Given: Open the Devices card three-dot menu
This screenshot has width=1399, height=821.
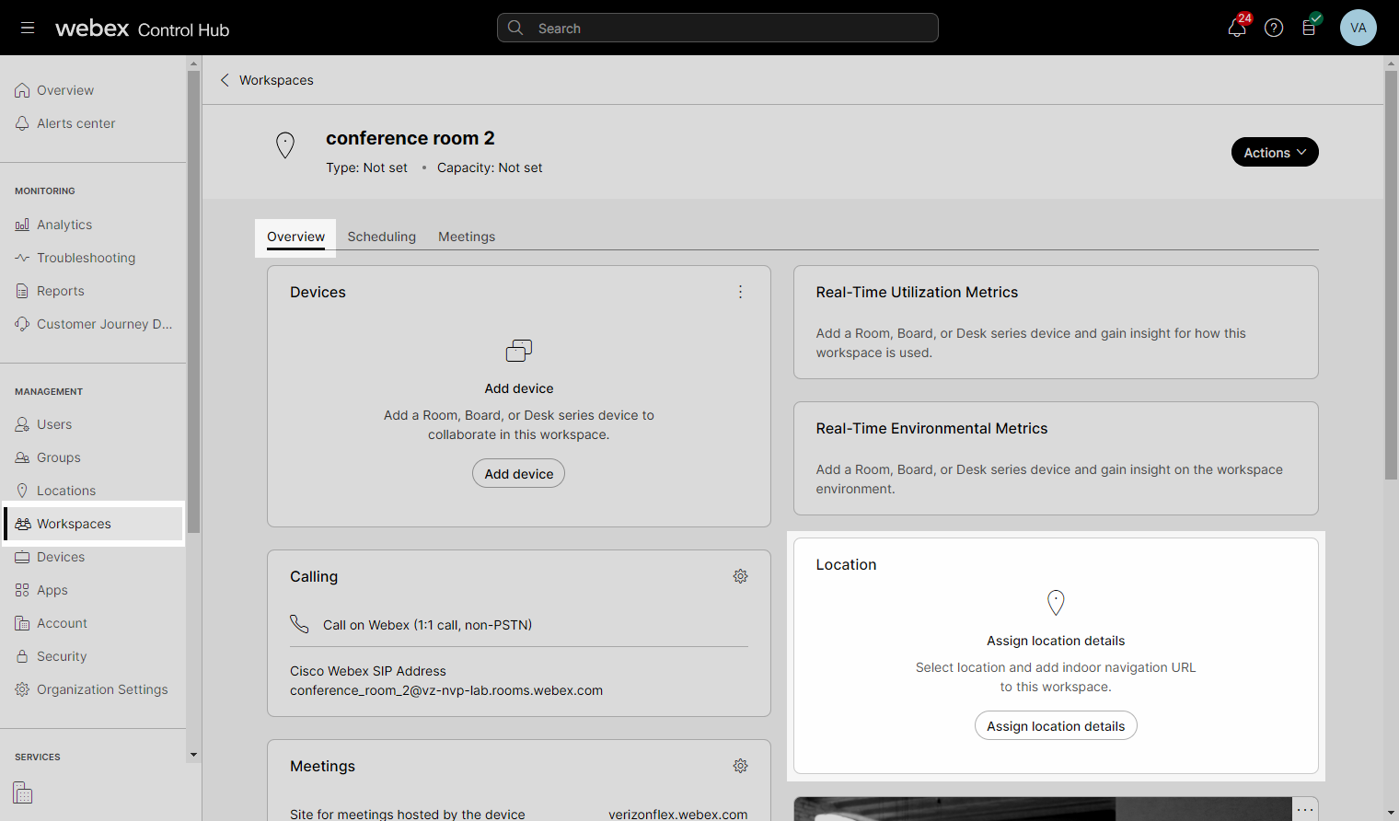Looking at the screenshot, I should [x=740, y=292].
